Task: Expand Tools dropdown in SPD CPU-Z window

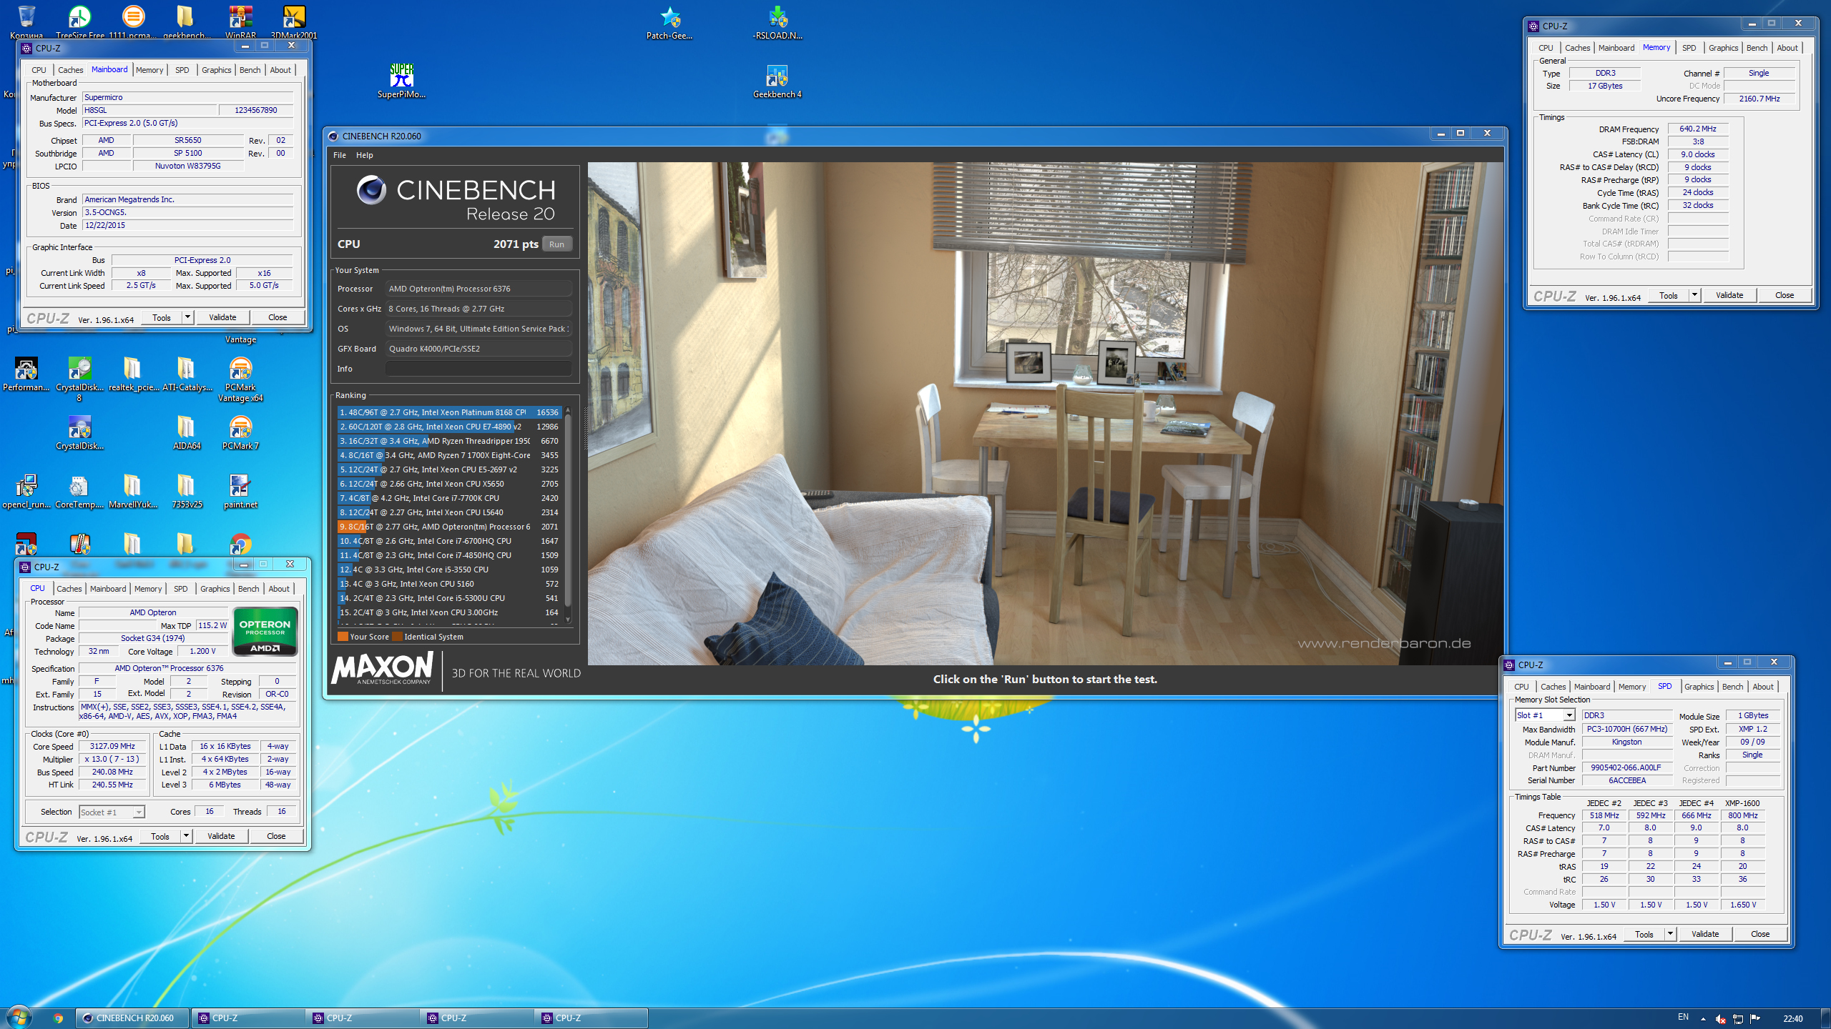Action: point(1670,934)
